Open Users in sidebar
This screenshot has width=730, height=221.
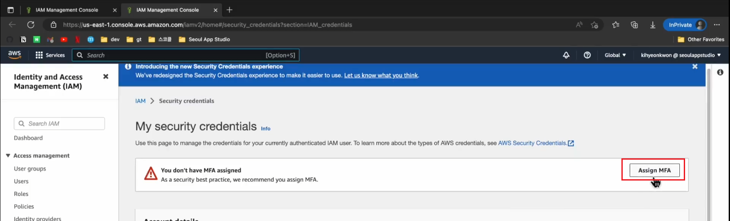(x=21, y=181)
